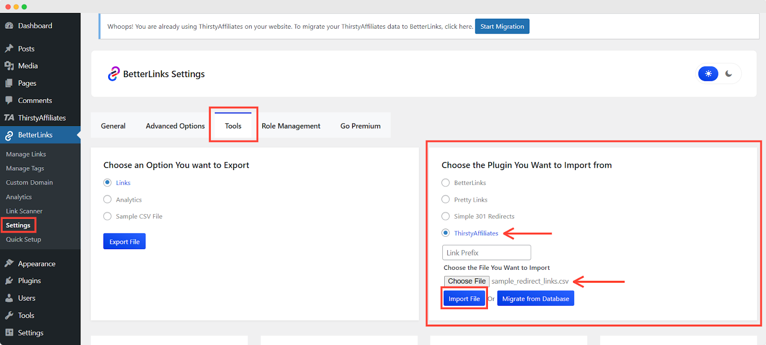Open Analytics submenu item in sidebar

[19, 197]
